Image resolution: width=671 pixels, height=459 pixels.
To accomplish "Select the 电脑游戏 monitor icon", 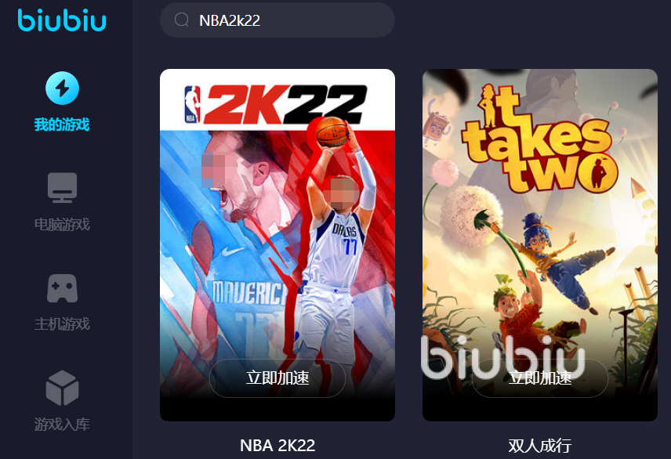I will pos(63,187).
